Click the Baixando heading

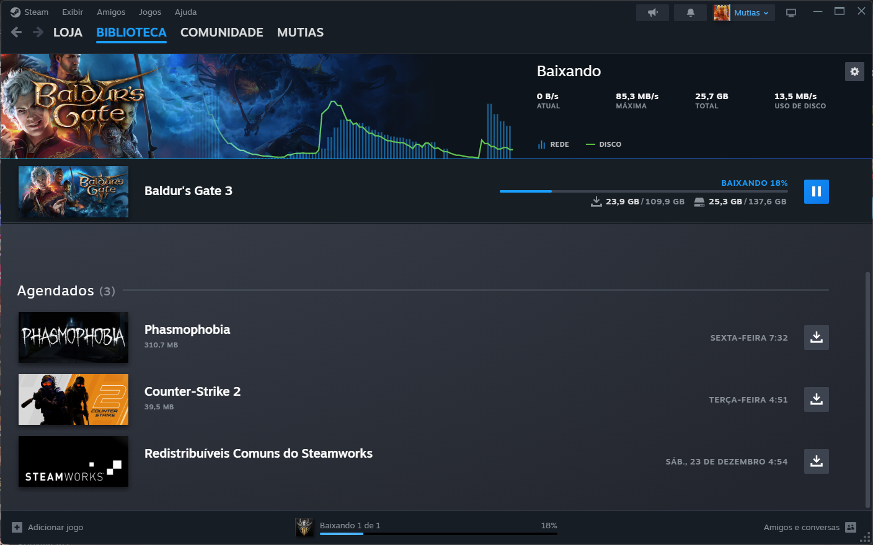(x=569, y=71)
